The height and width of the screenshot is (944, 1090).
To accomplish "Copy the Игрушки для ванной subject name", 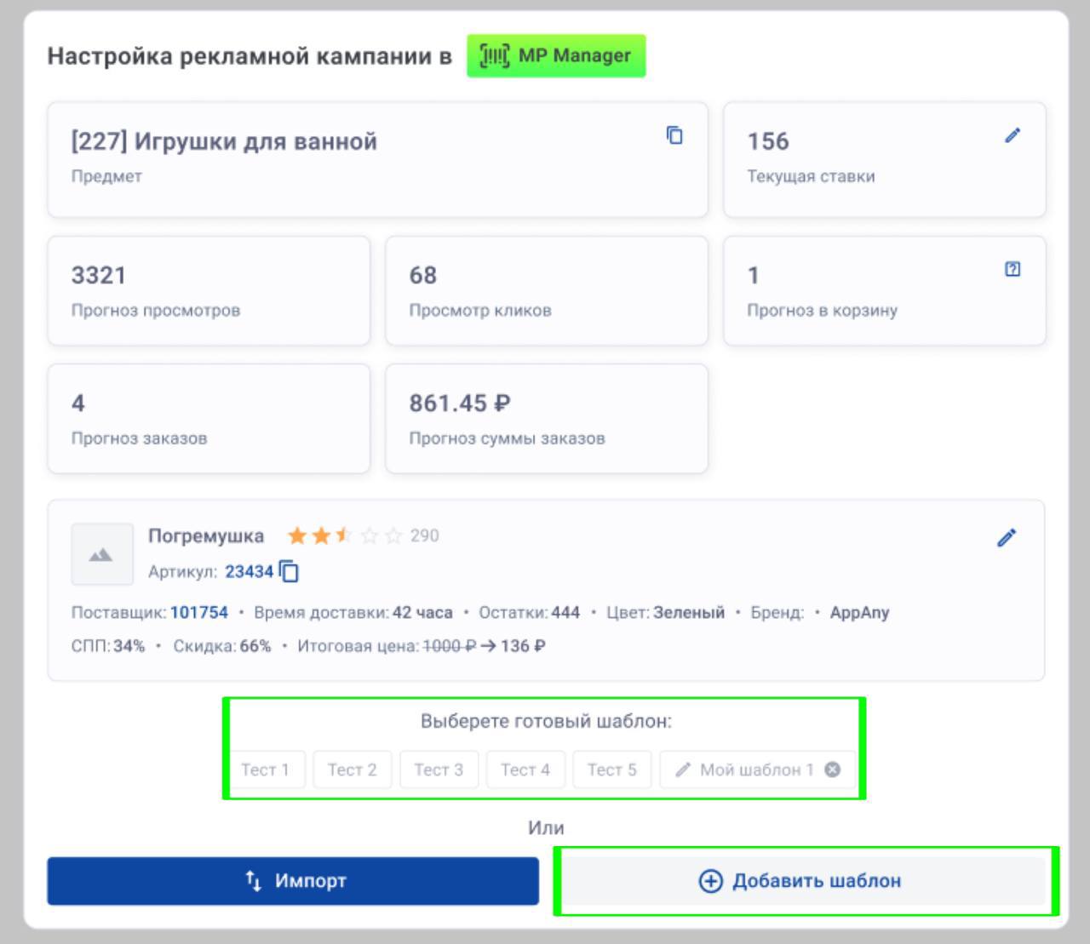I will 674,135.
